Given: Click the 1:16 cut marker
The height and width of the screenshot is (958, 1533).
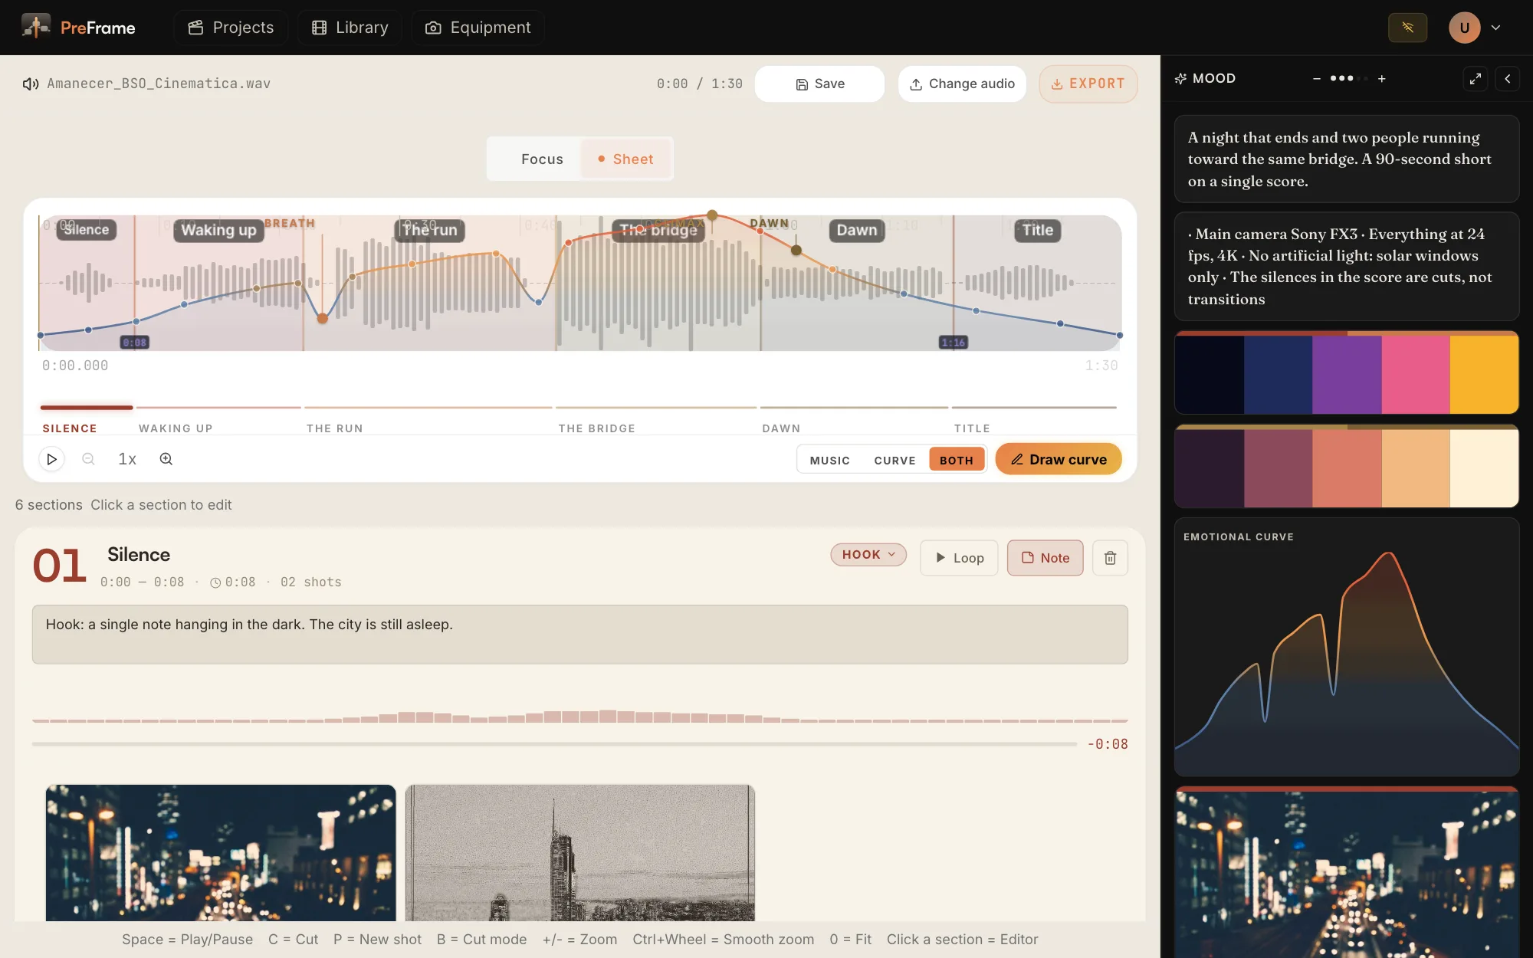Looking at the screenshot, I should 953,343.
